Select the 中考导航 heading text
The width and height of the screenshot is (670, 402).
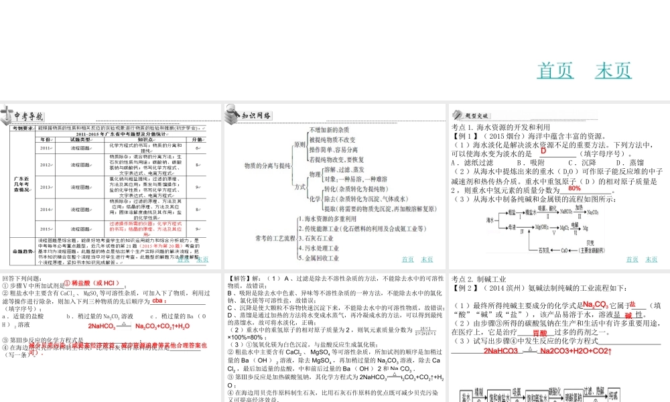[29, 116]
